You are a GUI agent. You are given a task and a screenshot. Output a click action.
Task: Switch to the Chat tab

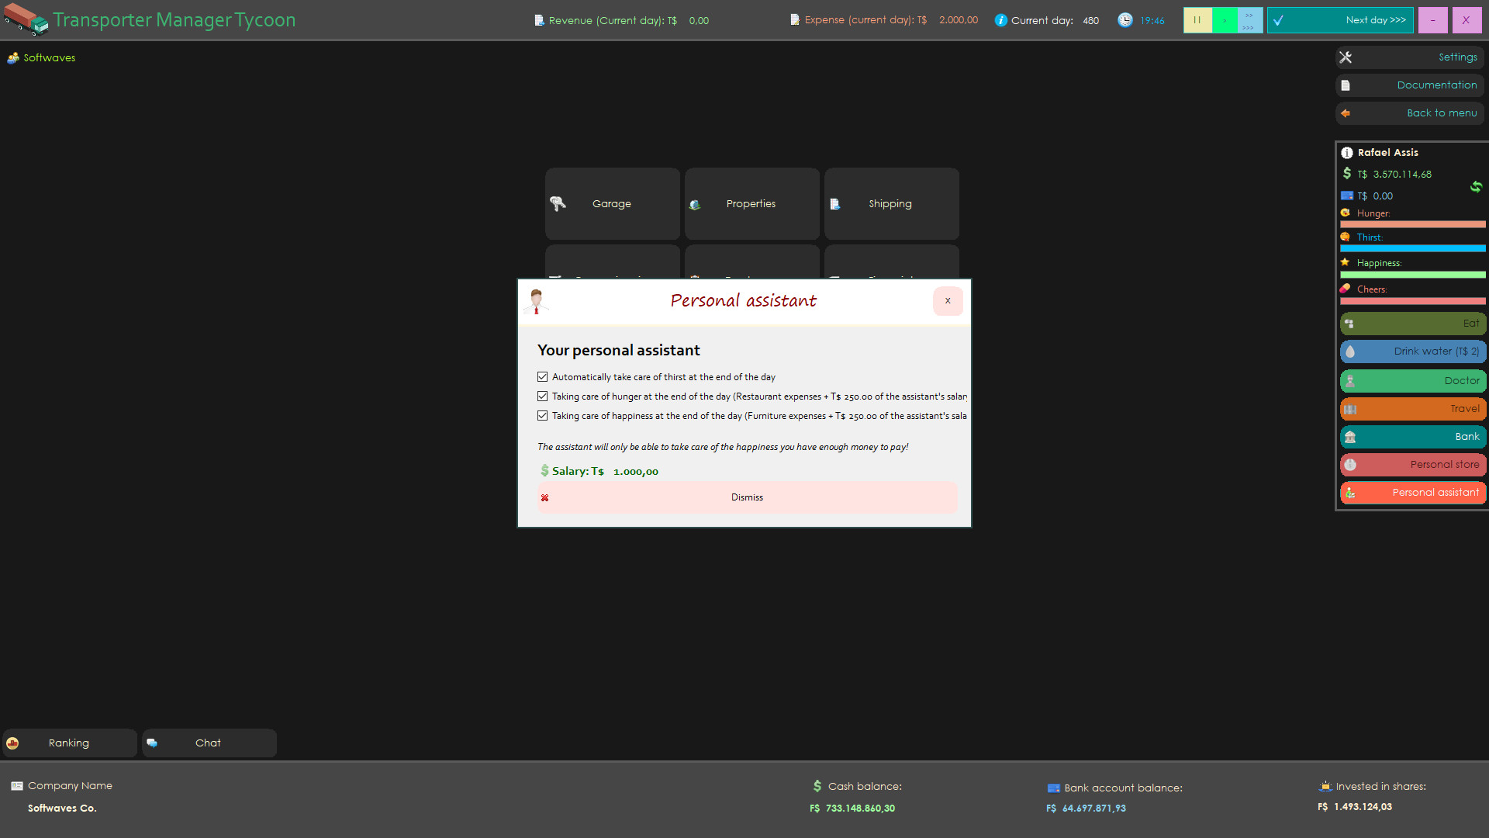208,743
